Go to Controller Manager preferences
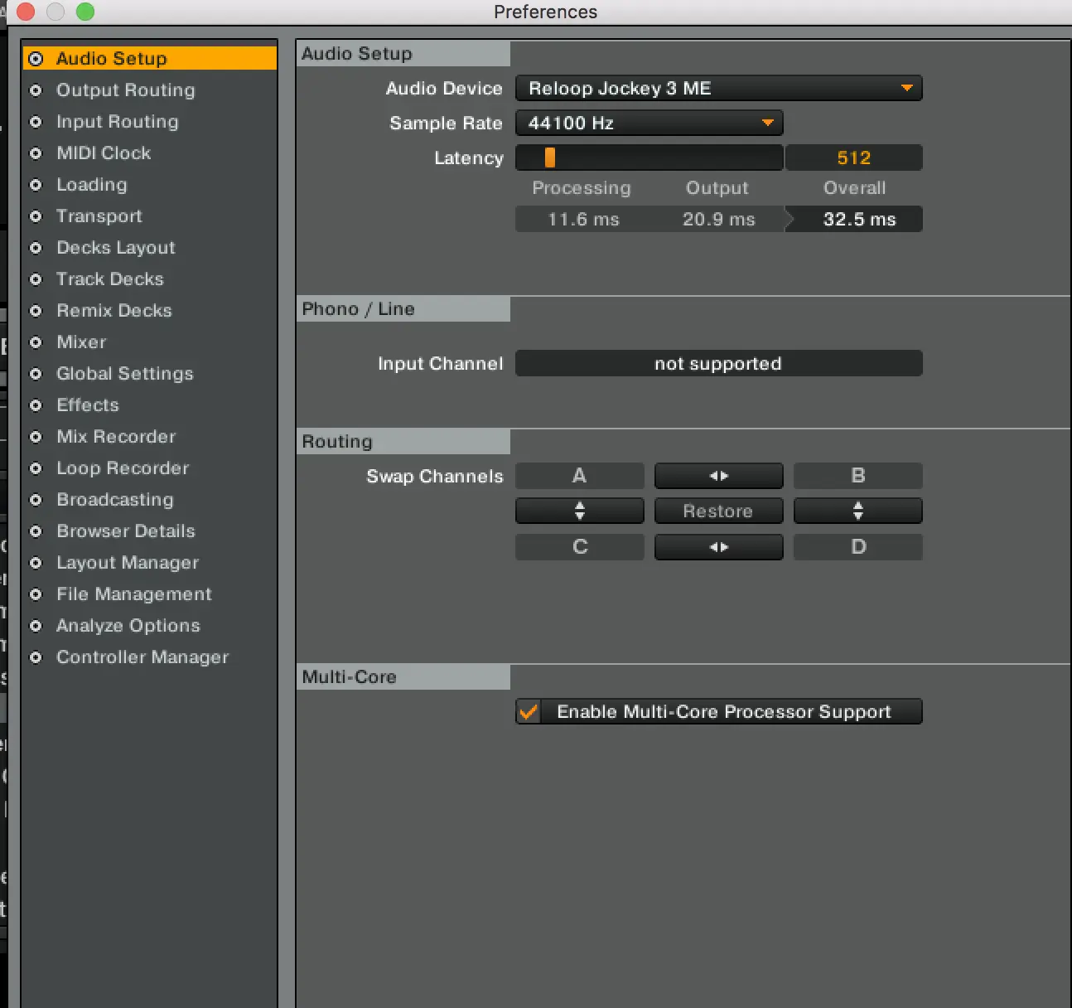 142,657
